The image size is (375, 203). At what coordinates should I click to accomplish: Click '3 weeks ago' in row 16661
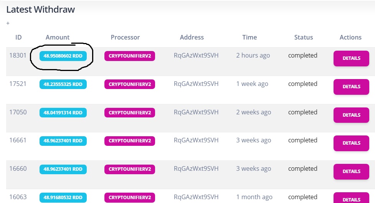point(253,140)
